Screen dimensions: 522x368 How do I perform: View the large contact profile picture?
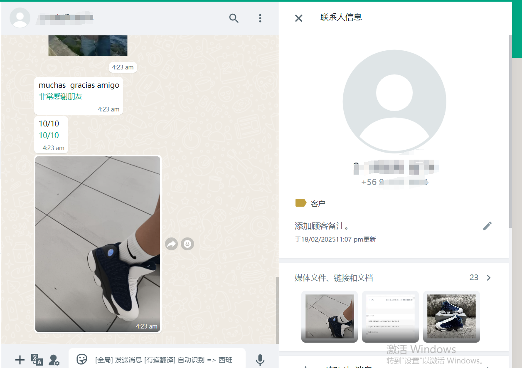coord(394,101)
